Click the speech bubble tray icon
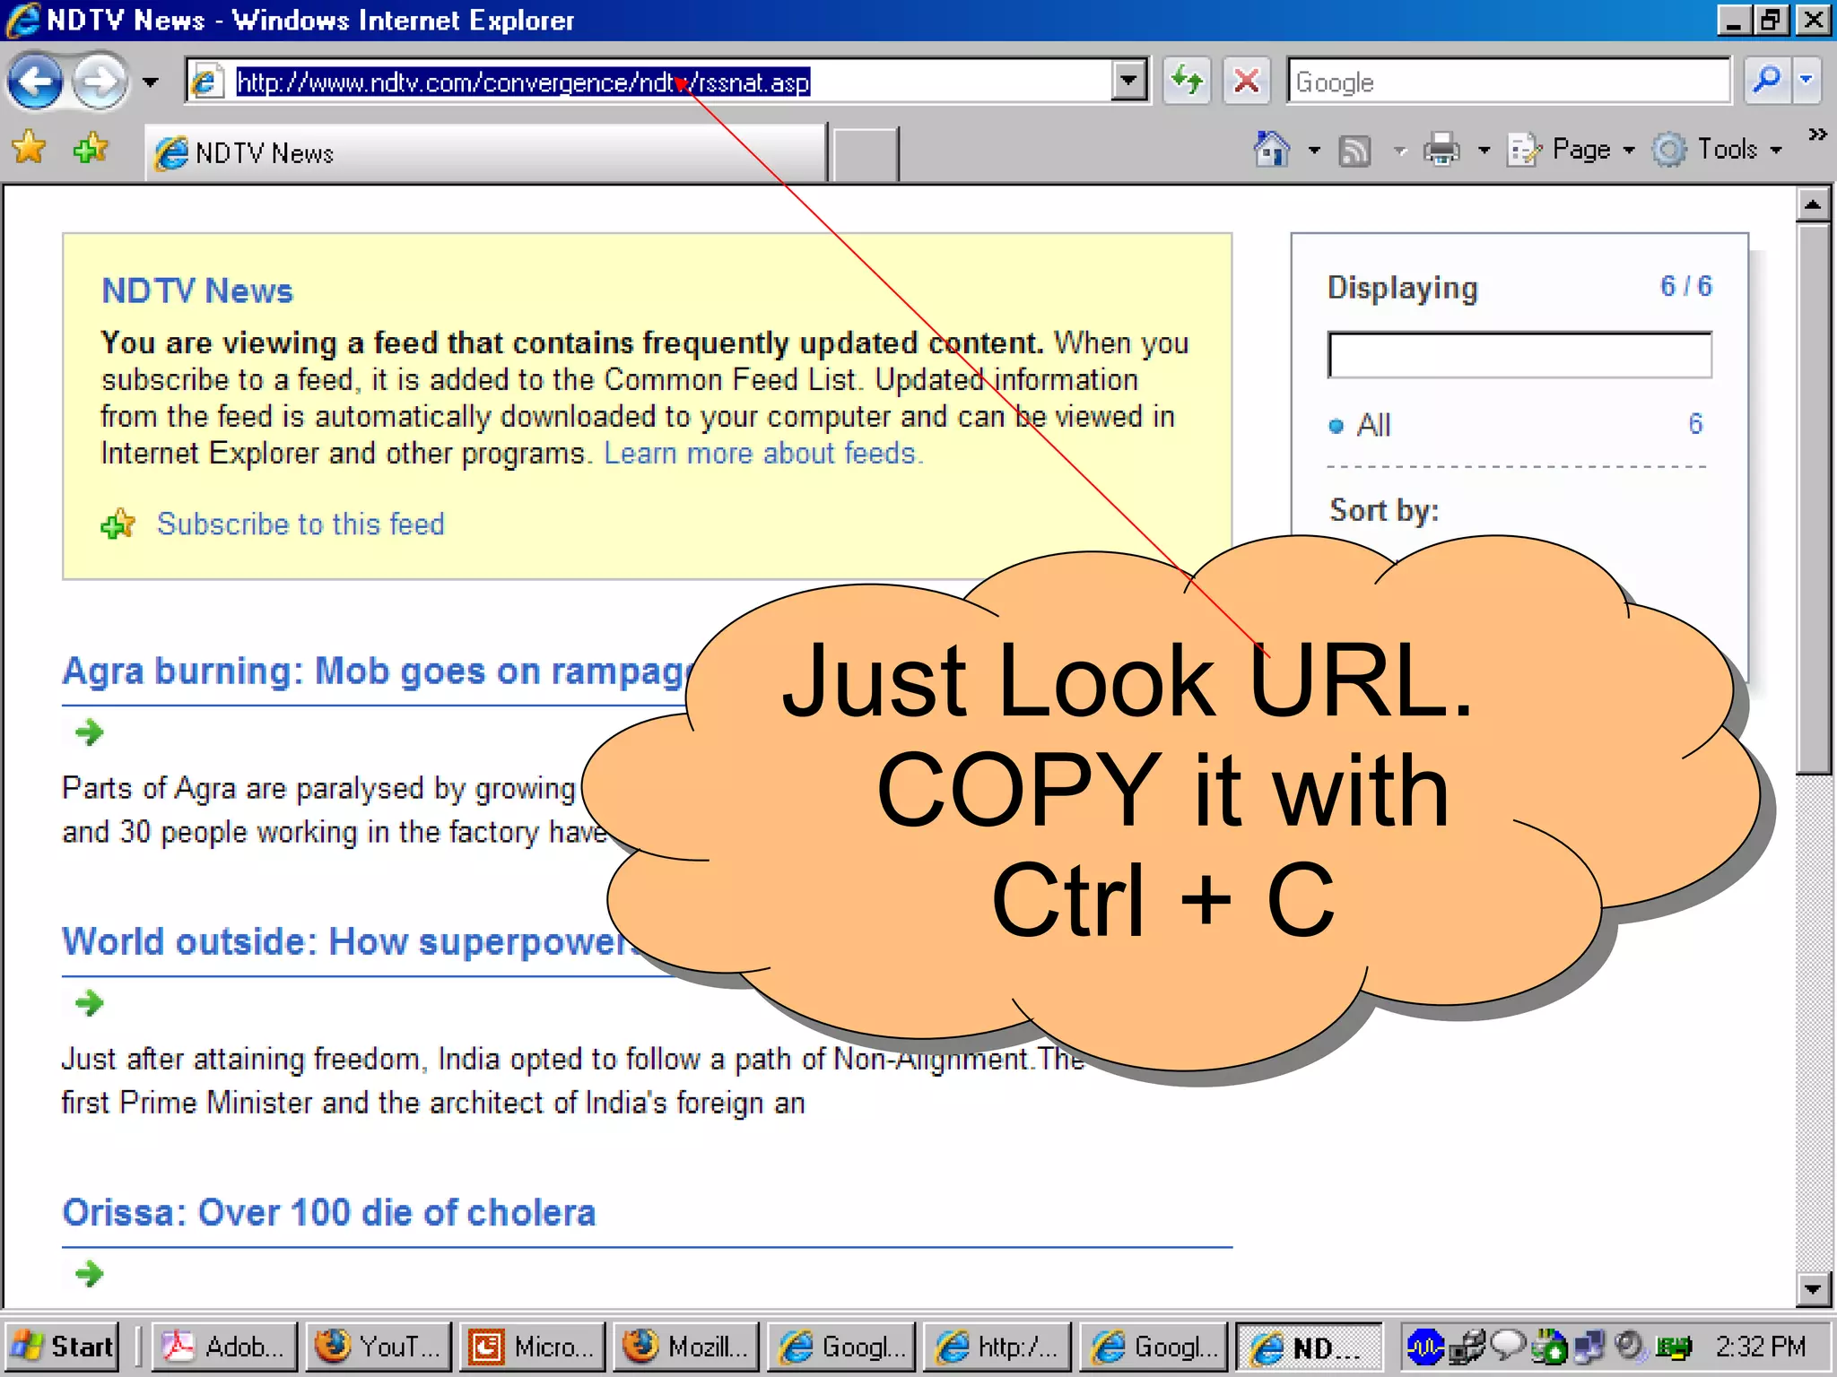The image size is (1837, 1377). pos(1507,1345)
